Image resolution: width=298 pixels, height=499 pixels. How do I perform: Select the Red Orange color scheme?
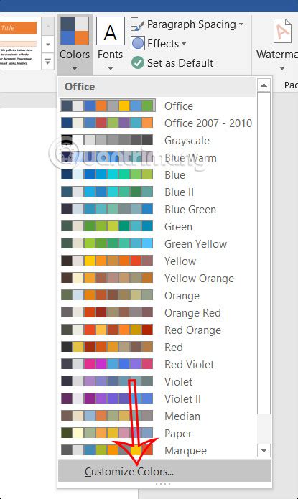157,330
